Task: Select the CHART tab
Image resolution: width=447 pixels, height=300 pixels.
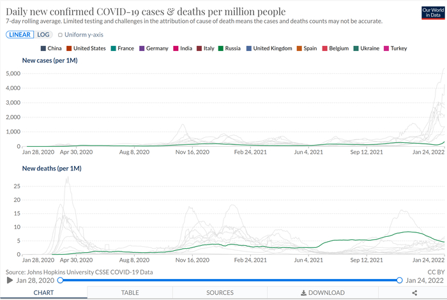Action: 43,292
